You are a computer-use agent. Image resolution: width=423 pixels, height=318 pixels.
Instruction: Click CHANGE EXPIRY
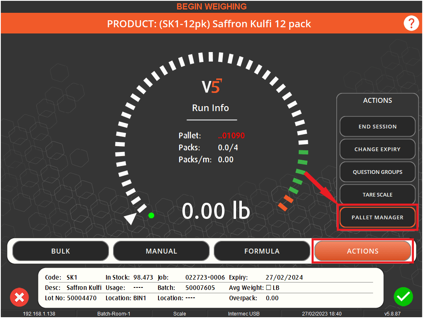coord(377,149)
